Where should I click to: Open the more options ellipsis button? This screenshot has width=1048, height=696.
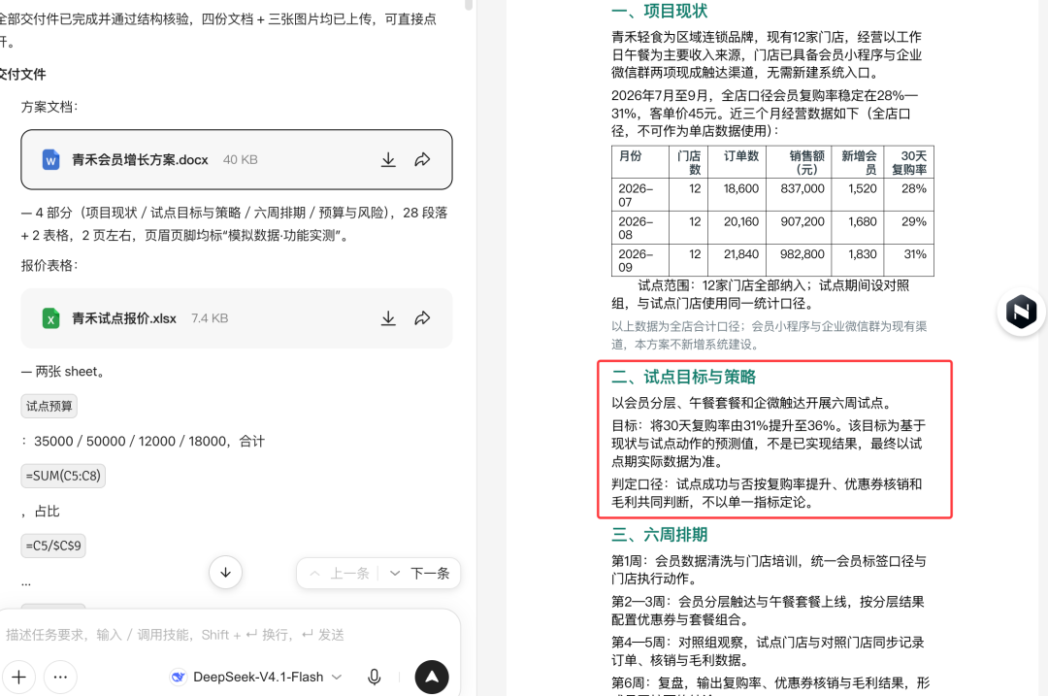(x=60, y=678)
